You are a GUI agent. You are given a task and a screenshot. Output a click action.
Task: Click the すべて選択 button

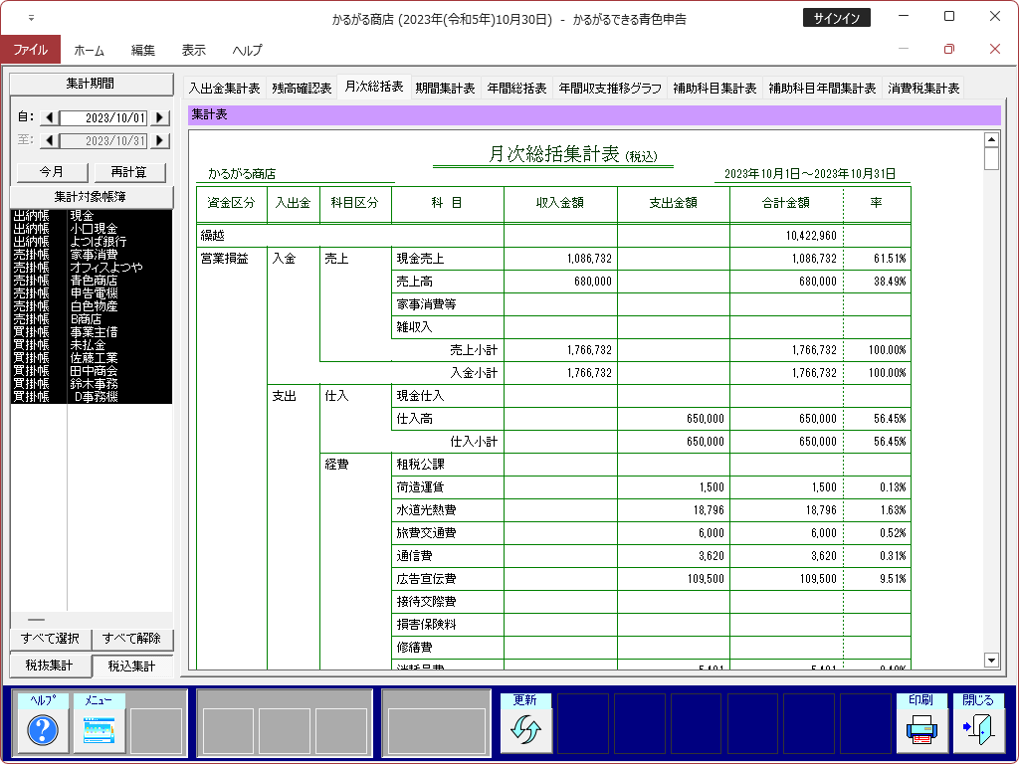[x=50, y=639]
